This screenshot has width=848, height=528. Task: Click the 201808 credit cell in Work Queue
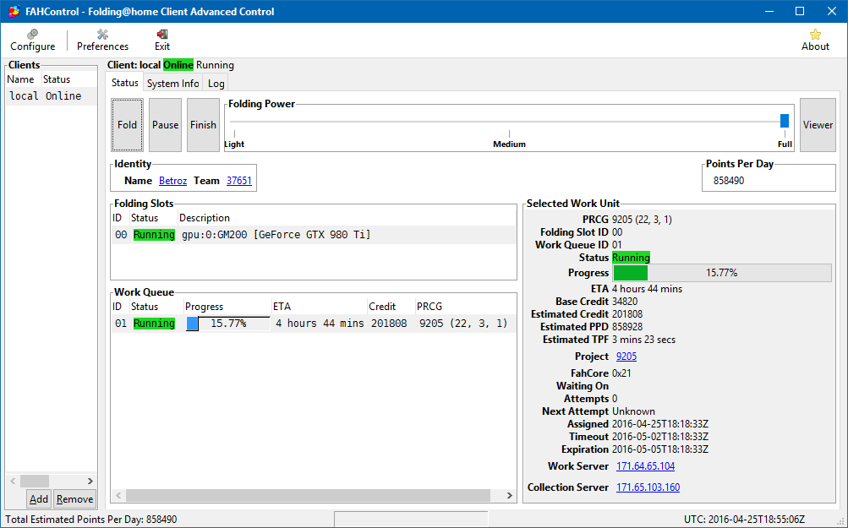[x=389, y=324]
